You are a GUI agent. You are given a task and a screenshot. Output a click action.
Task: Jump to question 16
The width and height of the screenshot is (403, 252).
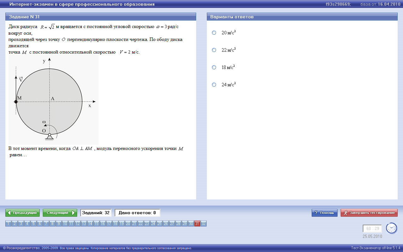click(x=103, y=224)
